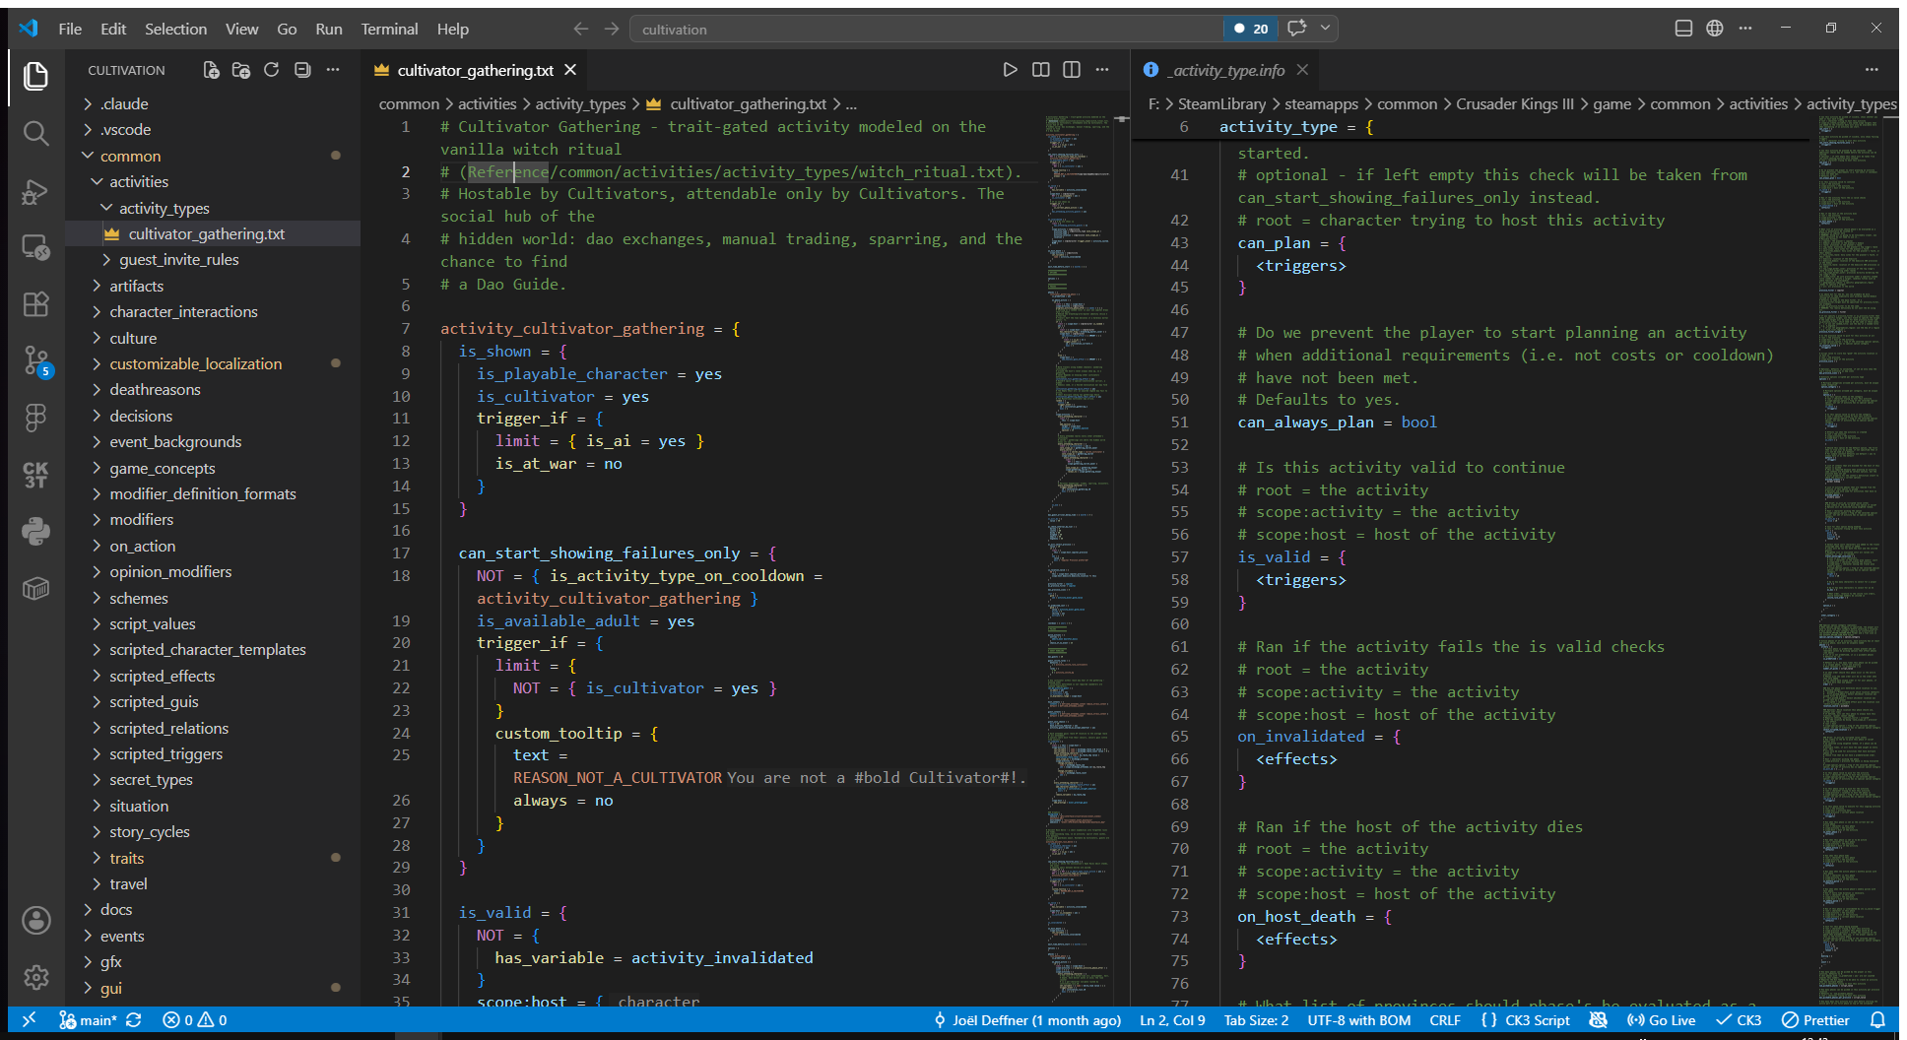
Task: Synchronize changes in status bar
Action: point(134,1020)
